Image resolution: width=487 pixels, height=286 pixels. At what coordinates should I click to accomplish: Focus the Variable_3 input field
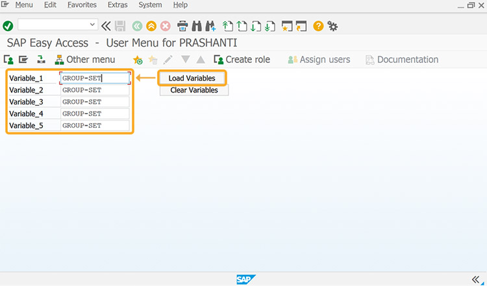[95, 102]
